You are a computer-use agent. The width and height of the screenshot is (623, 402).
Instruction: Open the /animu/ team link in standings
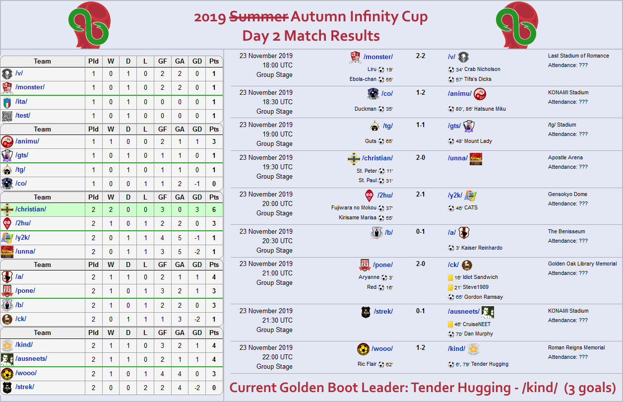click(x=27, y=141)
